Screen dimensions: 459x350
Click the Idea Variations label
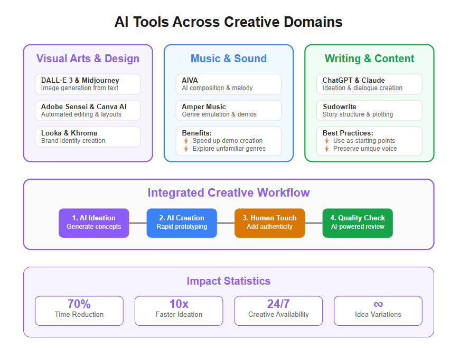tap(378, 315)
